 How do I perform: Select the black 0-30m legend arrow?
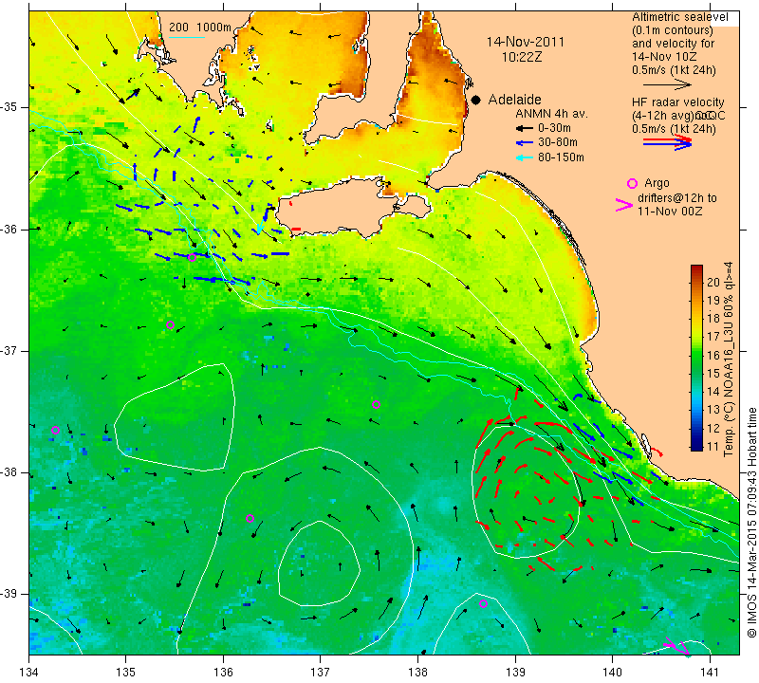[x=525, y=129]
